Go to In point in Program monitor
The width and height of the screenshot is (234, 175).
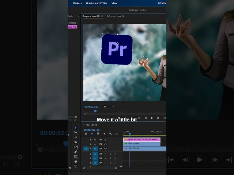[140, 118]
